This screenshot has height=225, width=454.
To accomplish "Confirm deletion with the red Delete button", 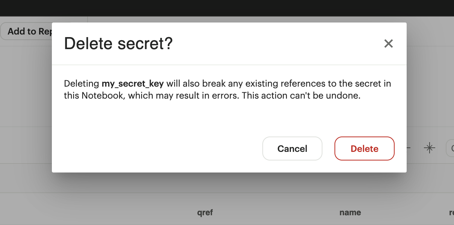I will pos(364,148).
